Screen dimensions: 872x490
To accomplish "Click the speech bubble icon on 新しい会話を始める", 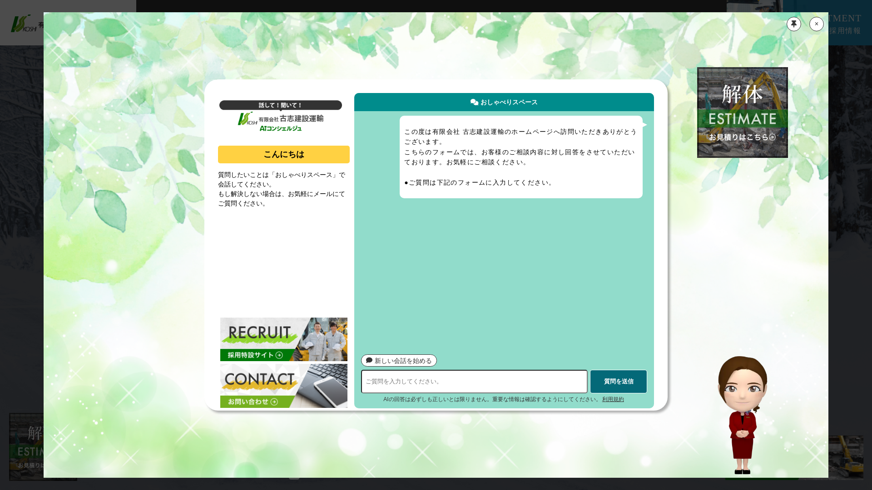I will [x=369, y=360].
